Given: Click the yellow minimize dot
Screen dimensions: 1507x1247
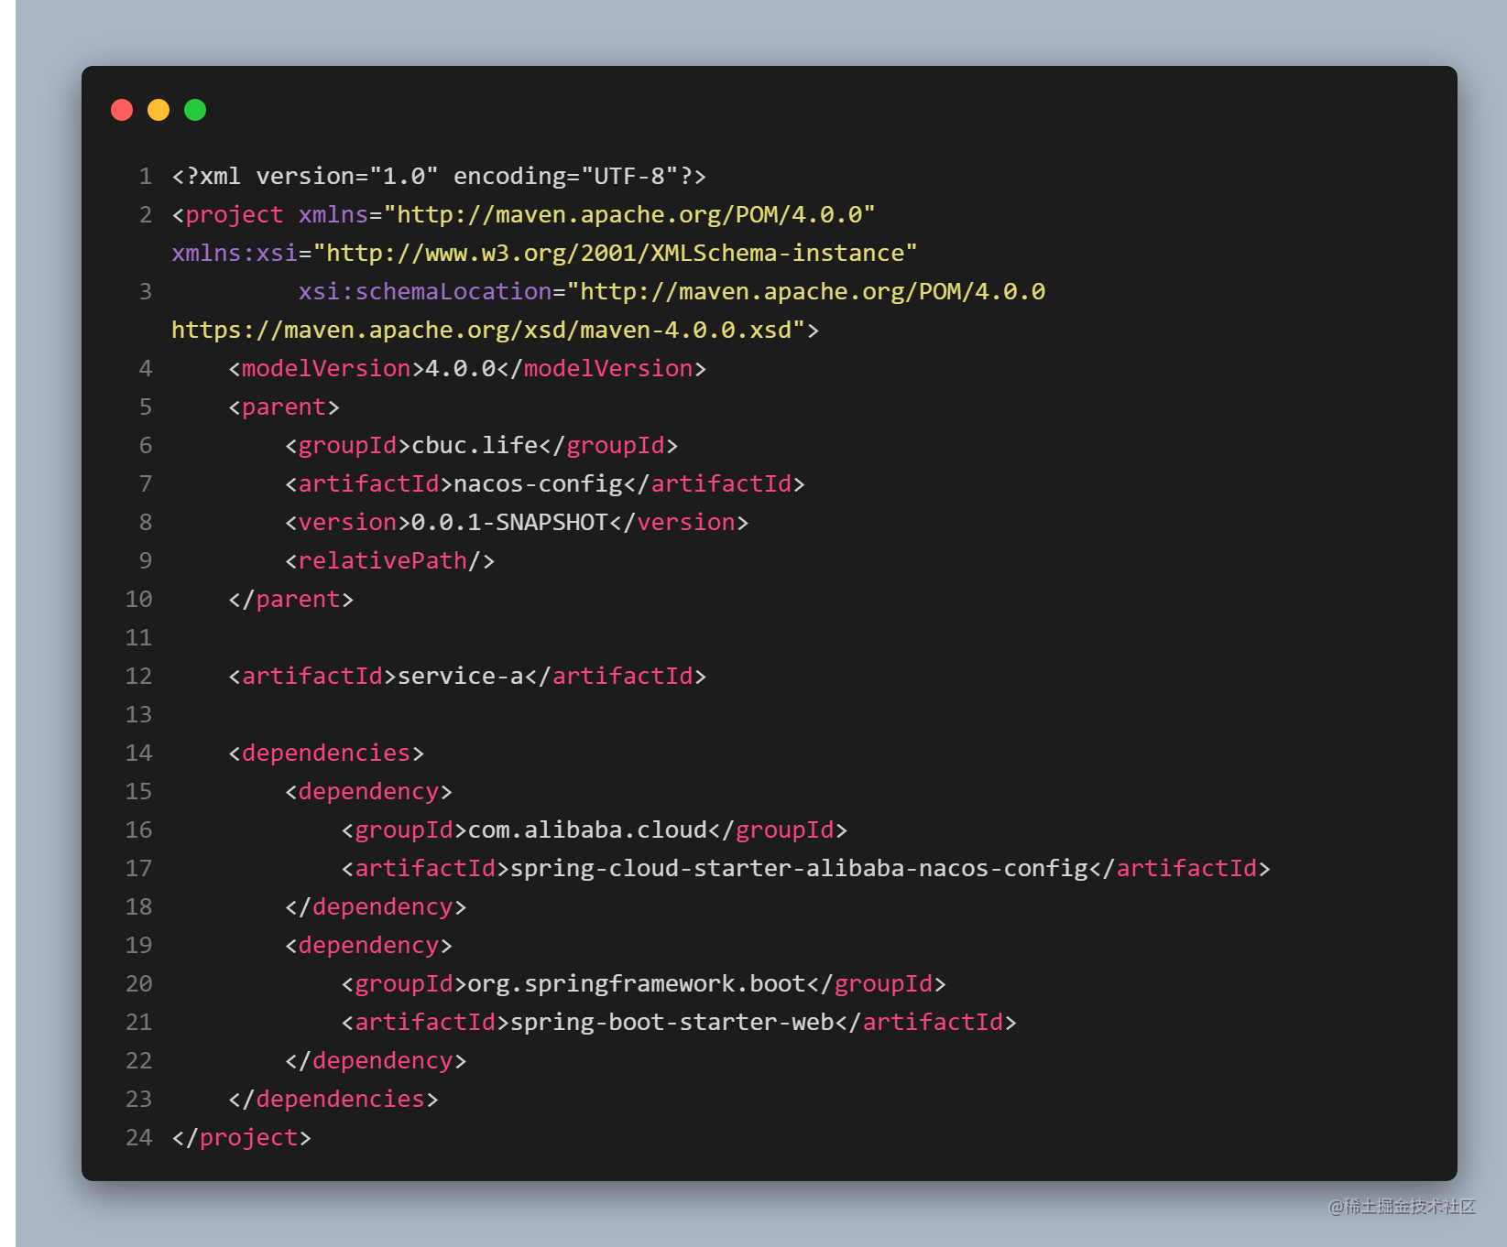Looking at the screenshot, I should 158,110.
